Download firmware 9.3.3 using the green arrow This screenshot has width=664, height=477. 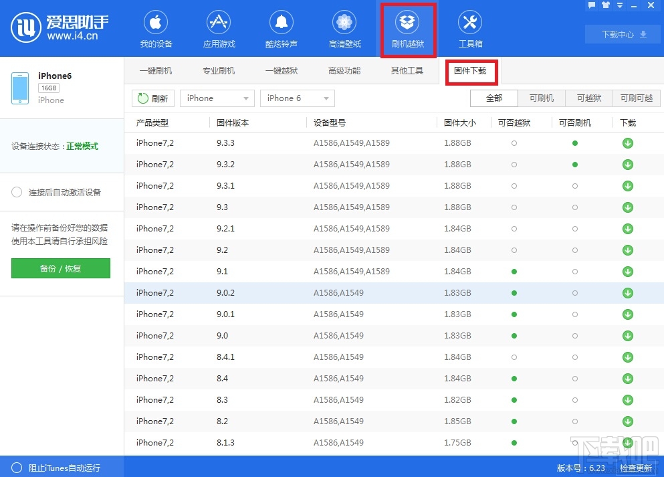627,142
